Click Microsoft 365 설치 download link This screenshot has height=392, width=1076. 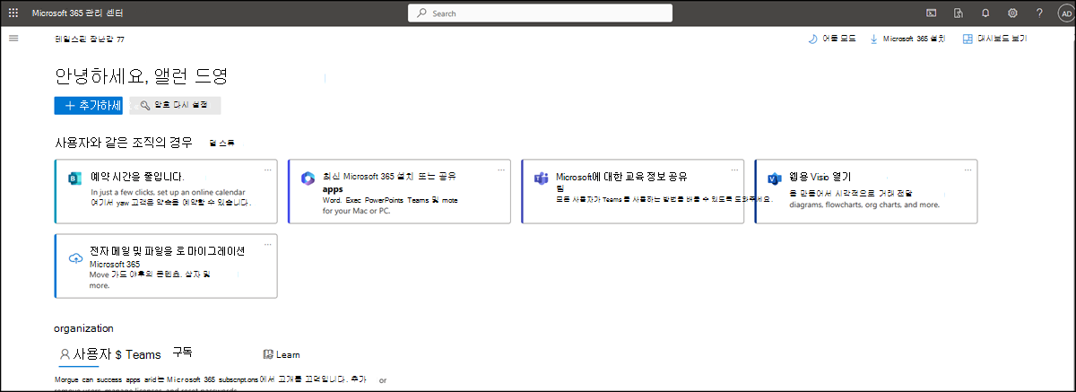907,39
